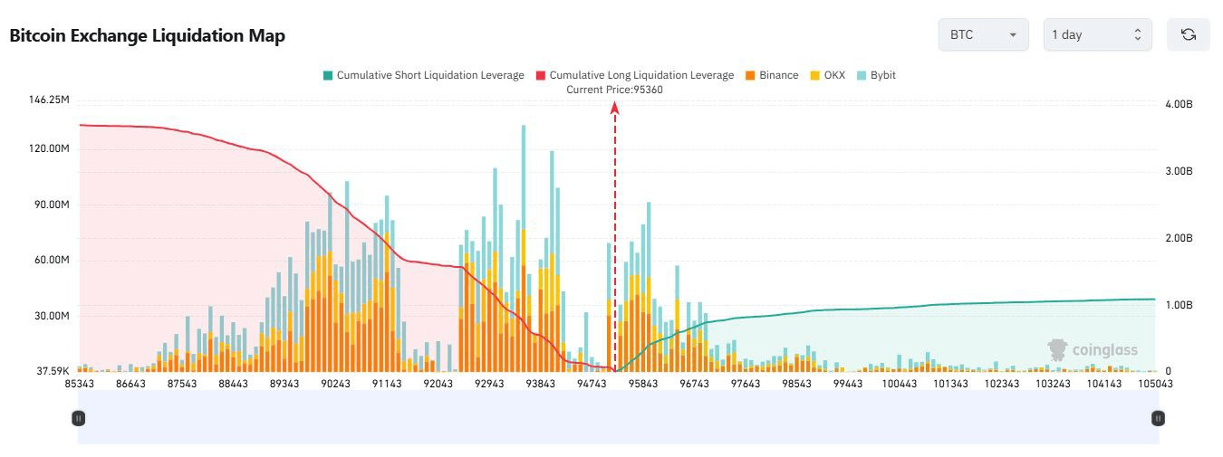
Task: Click the 37.59K left axis label
Action: pyautogui.click(x=53, y=371)
